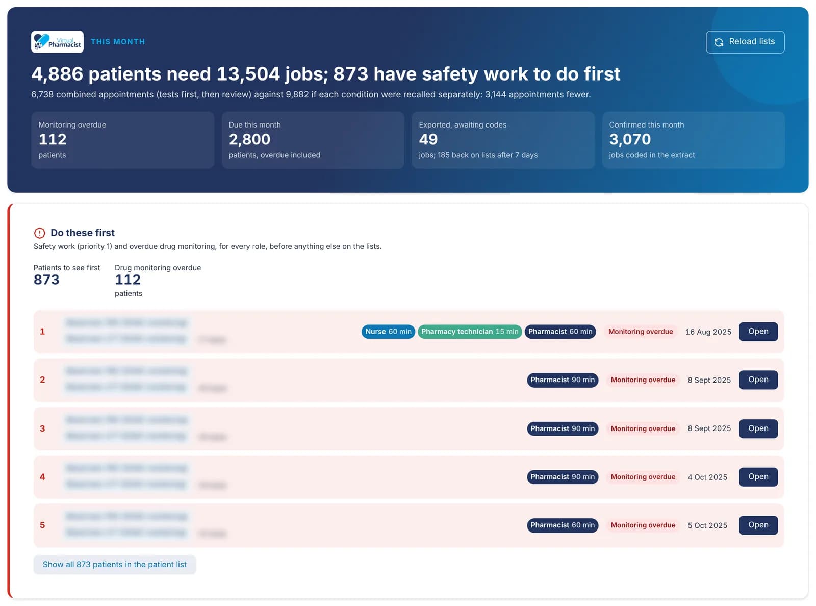Click the Pharmacy technician 15 min tag

(470, 332)
